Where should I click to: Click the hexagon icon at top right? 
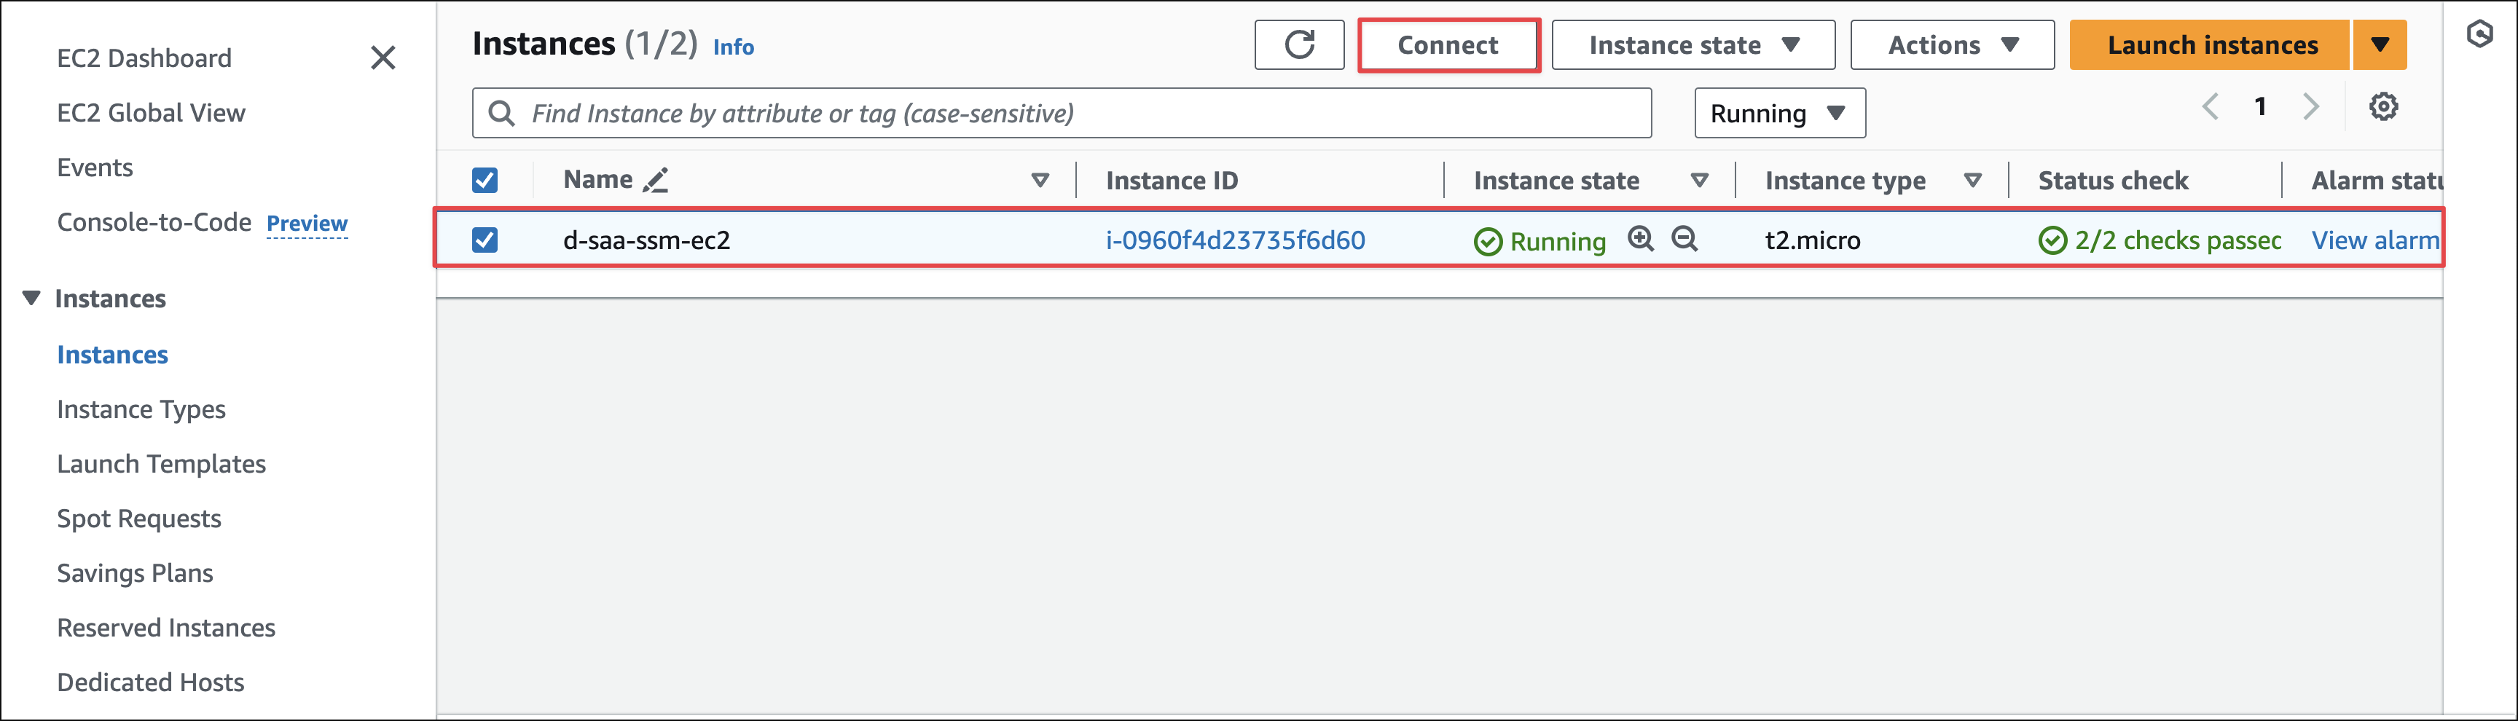click(2479, 34)
